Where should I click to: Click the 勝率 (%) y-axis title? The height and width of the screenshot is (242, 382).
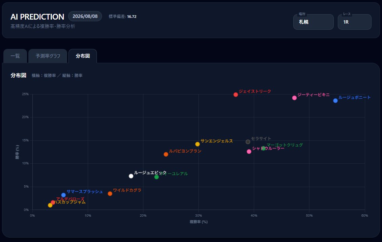tap(17, 152)
